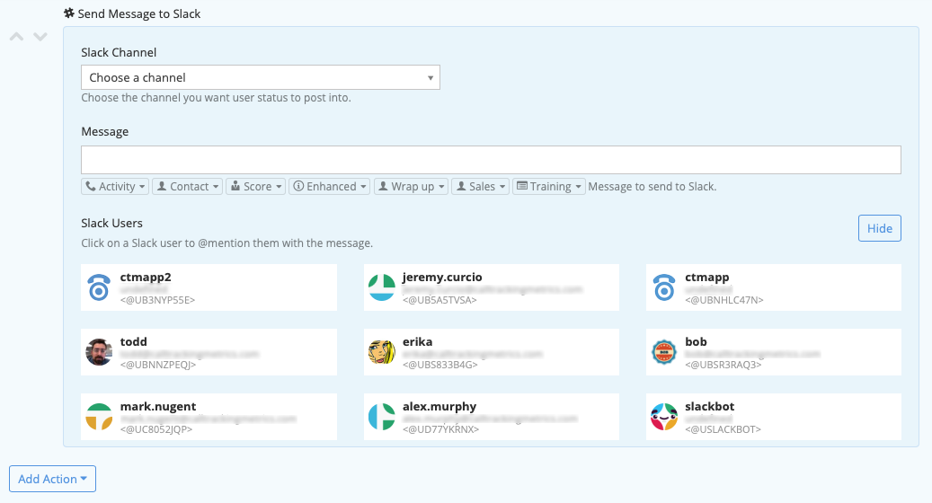Hide the Slack Users list
Image resolution: width=932 pixels, height=503 pixels.
(x=879, y=228)
